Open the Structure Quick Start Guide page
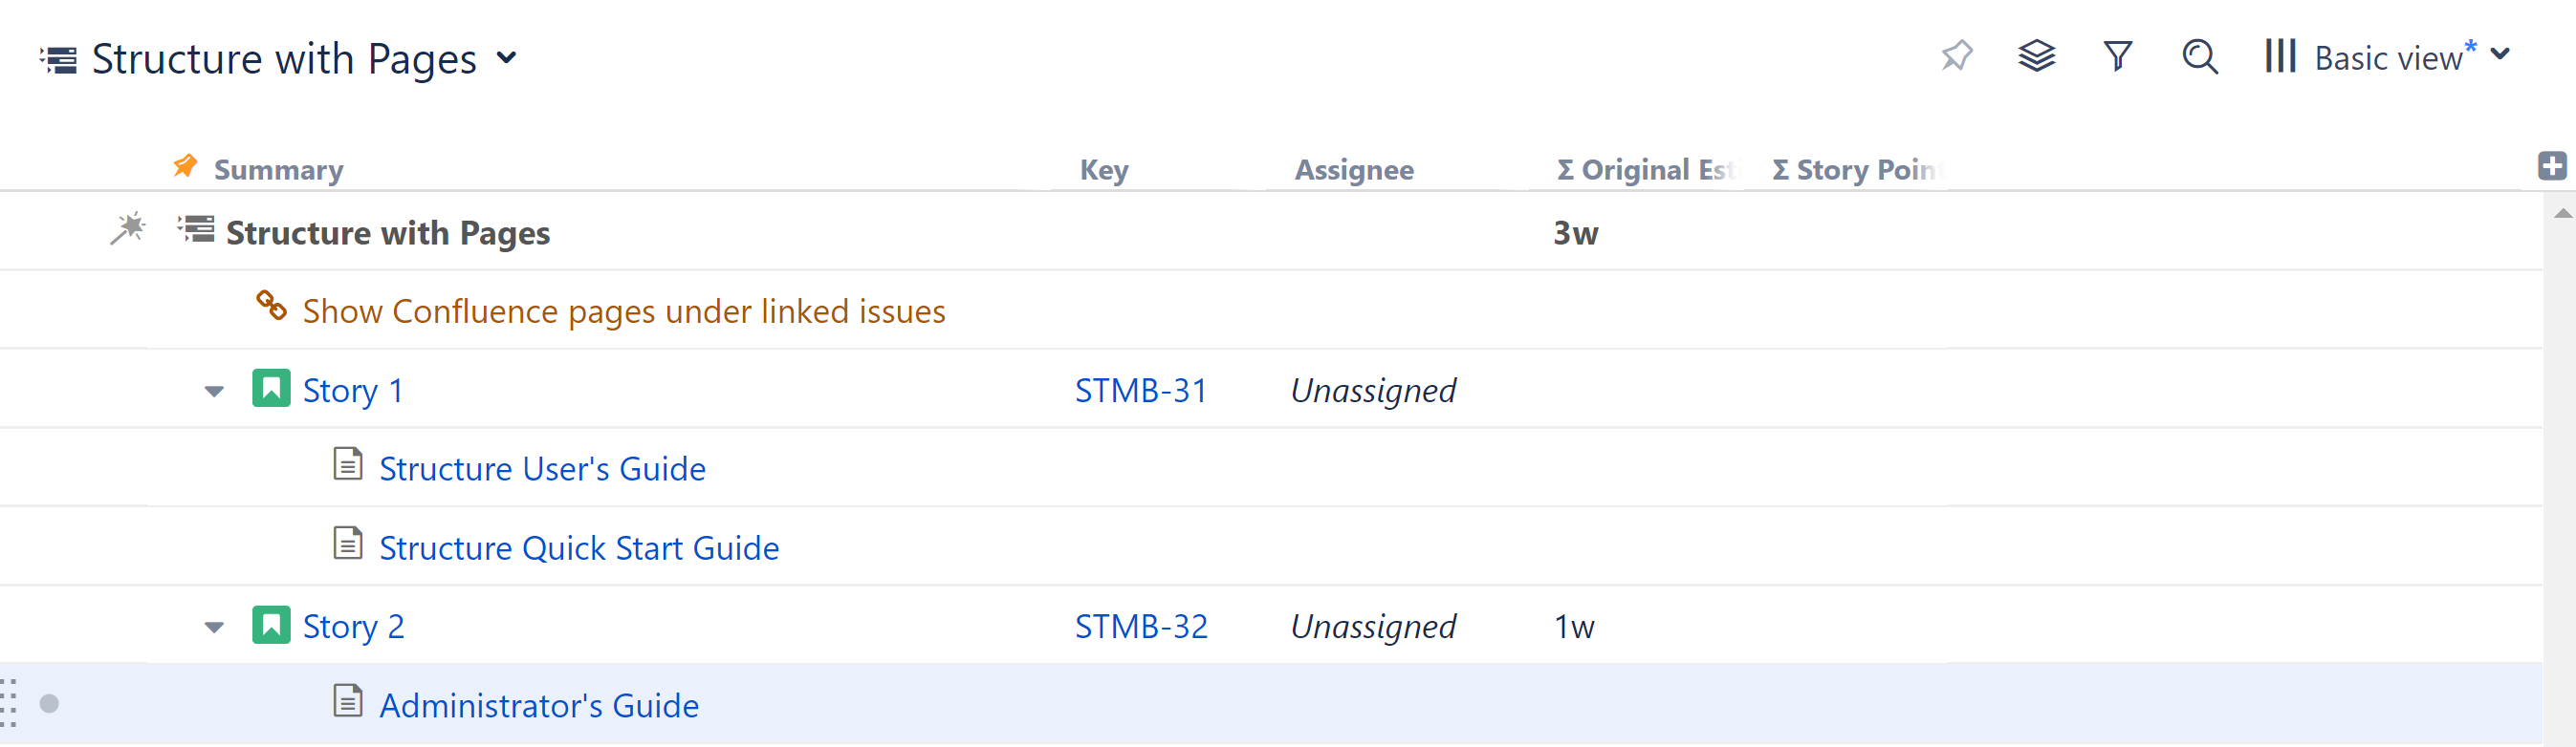 578,546
